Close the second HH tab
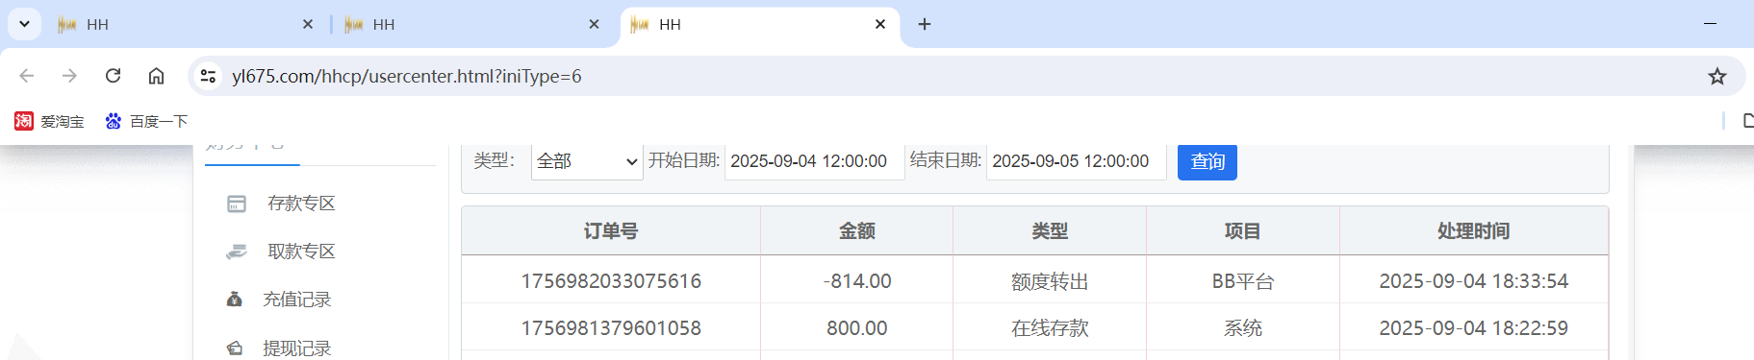1754x360 pixels. 594,24
